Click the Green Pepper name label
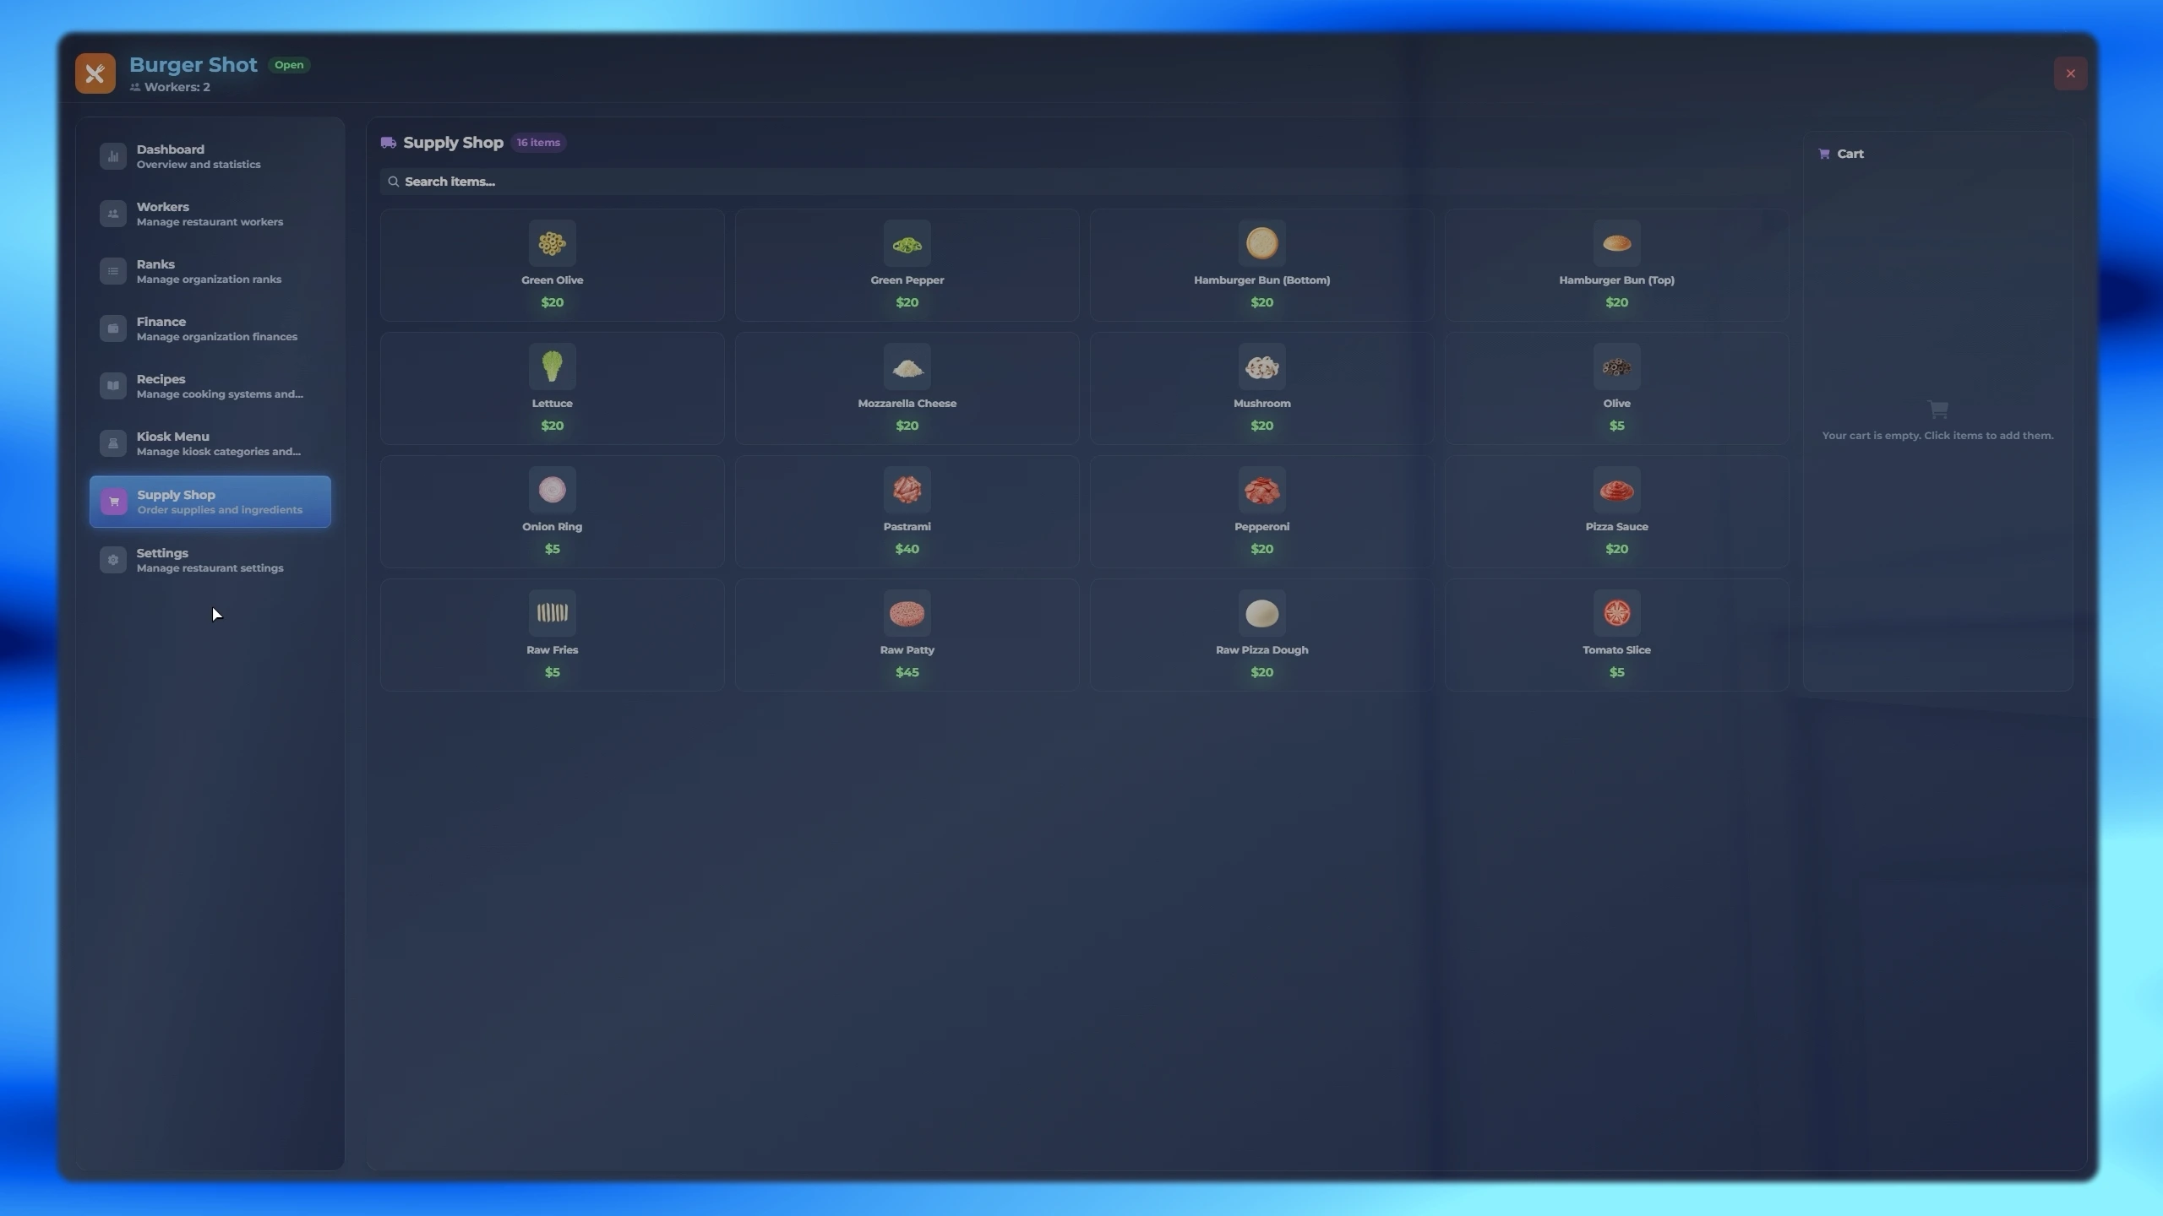Screen dimensions: 2163x1216 [x=907, y=280]
